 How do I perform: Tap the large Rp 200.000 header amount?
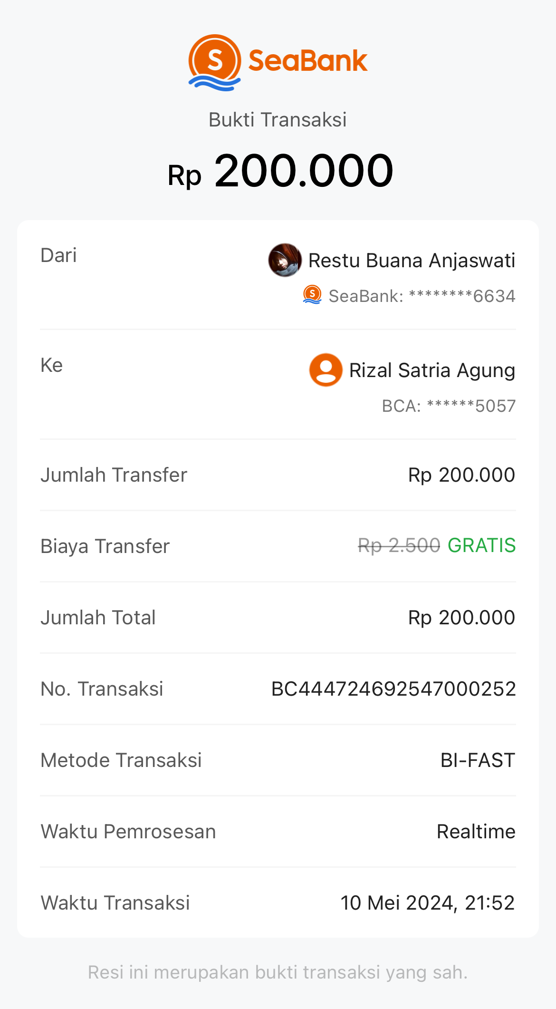280,171
